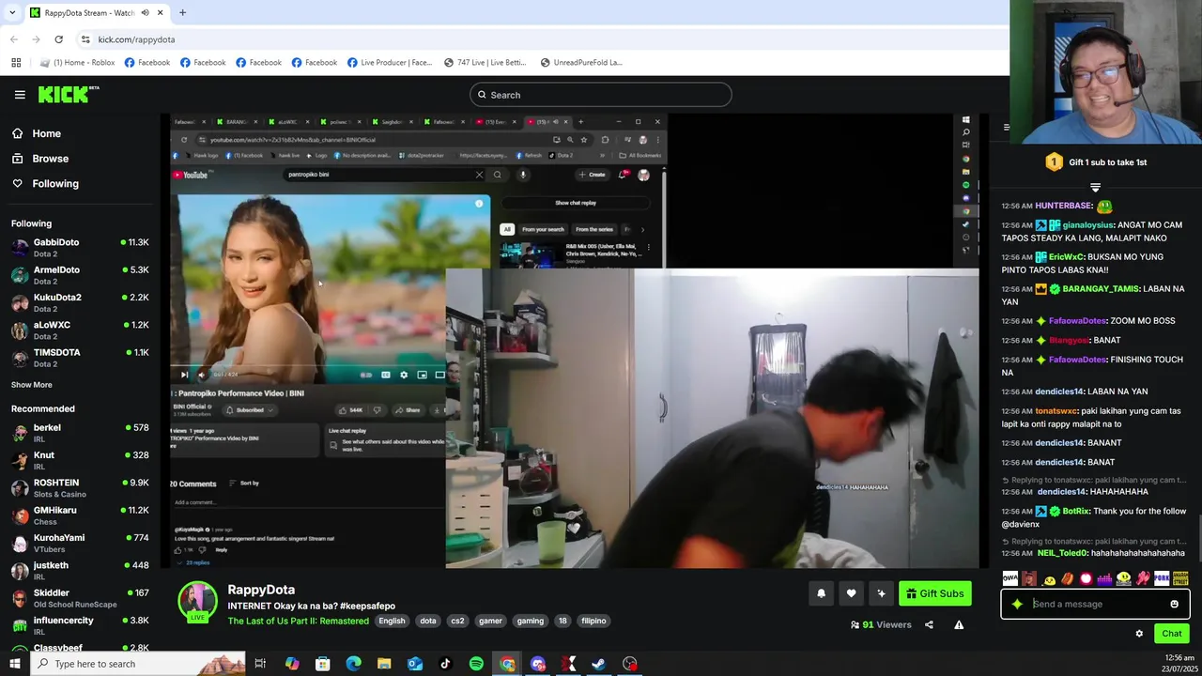Image resolution: width=1202 pixels, height=676 pixels.
Task: Open Steam from the taskbar
Action: coord(598,664)
